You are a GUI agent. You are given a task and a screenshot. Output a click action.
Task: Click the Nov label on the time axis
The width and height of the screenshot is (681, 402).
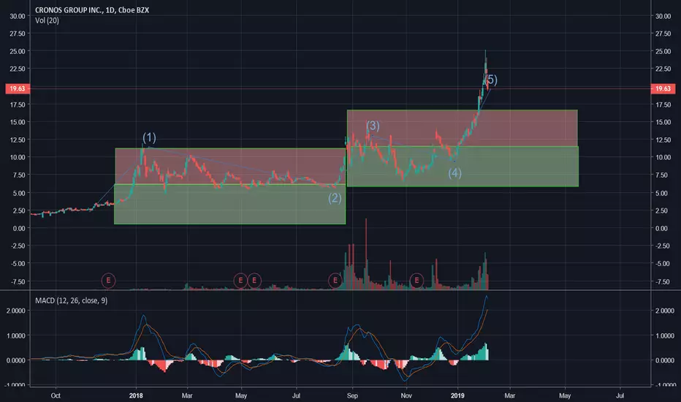point(406,395)
